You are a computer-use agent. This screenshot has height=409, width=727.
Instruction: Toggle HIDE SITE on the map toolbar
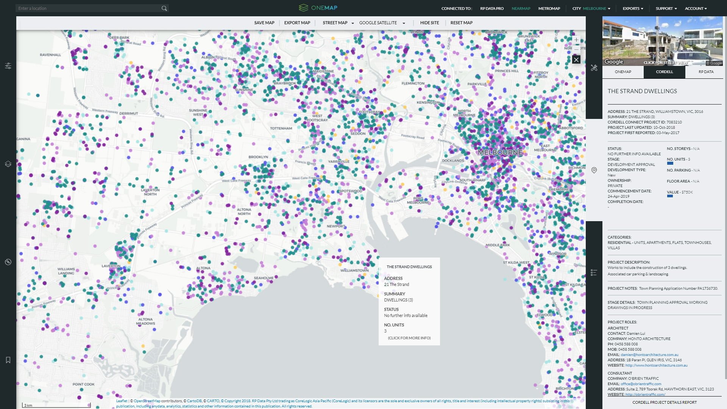[429, 23]
